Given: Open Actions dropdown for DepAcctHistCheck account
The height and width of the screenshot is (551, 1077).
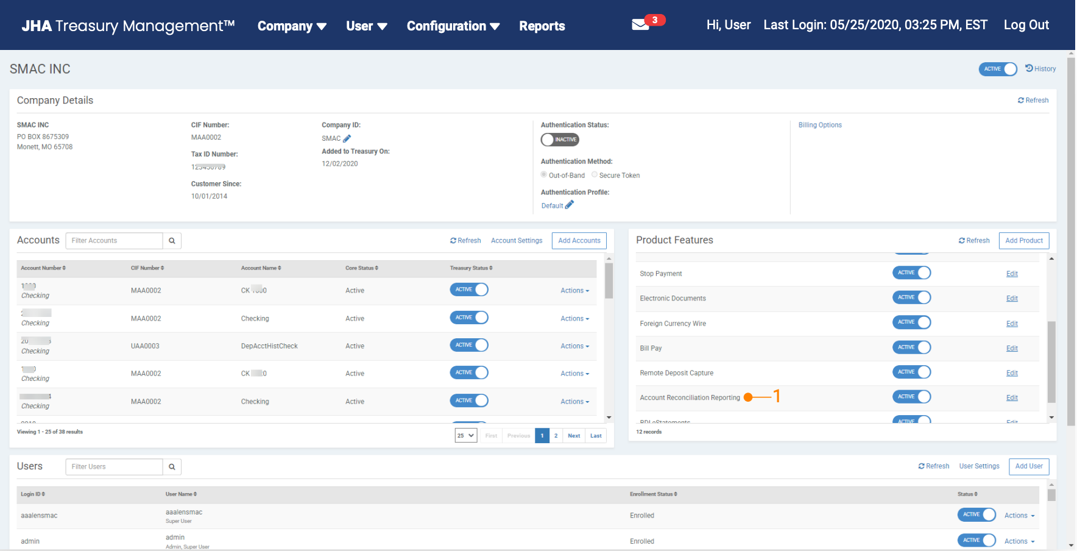Looking at the screenshot, I should [574, 346].
